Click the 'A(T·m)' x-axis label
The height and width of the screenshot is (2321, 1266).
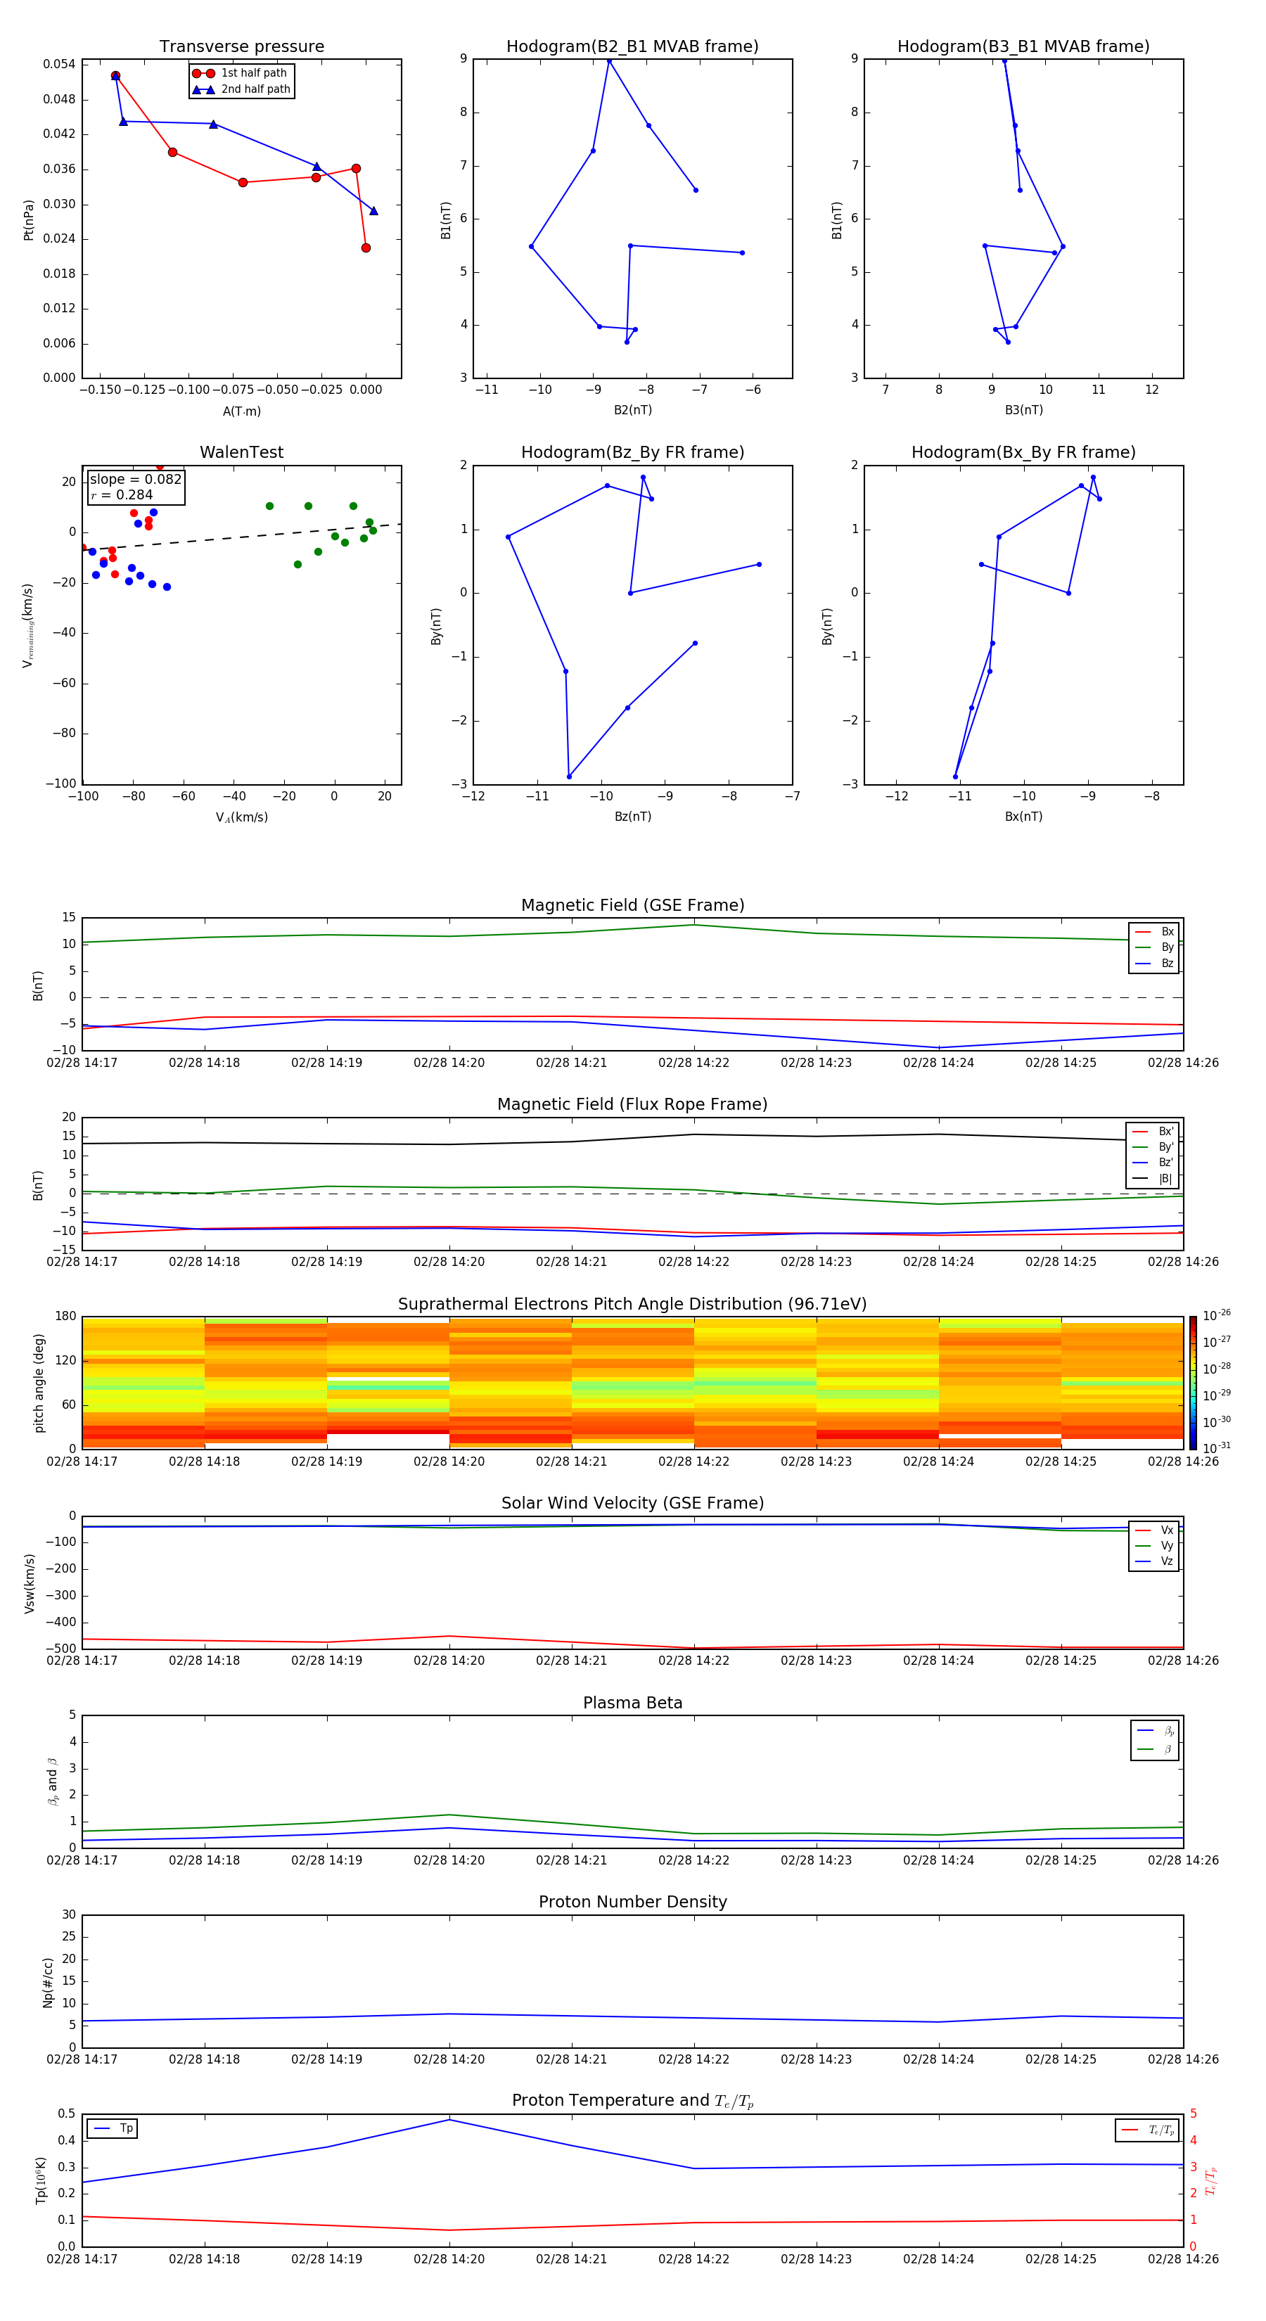(241, 411)
